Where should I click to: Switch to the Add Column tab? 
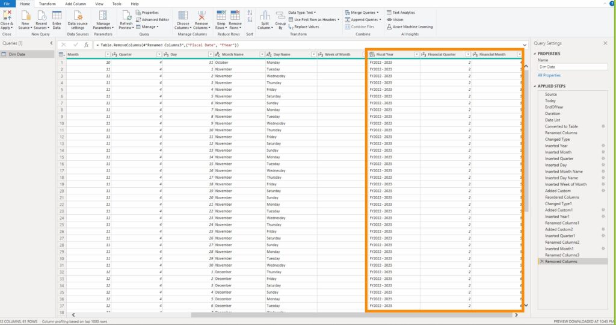[75, 4]
